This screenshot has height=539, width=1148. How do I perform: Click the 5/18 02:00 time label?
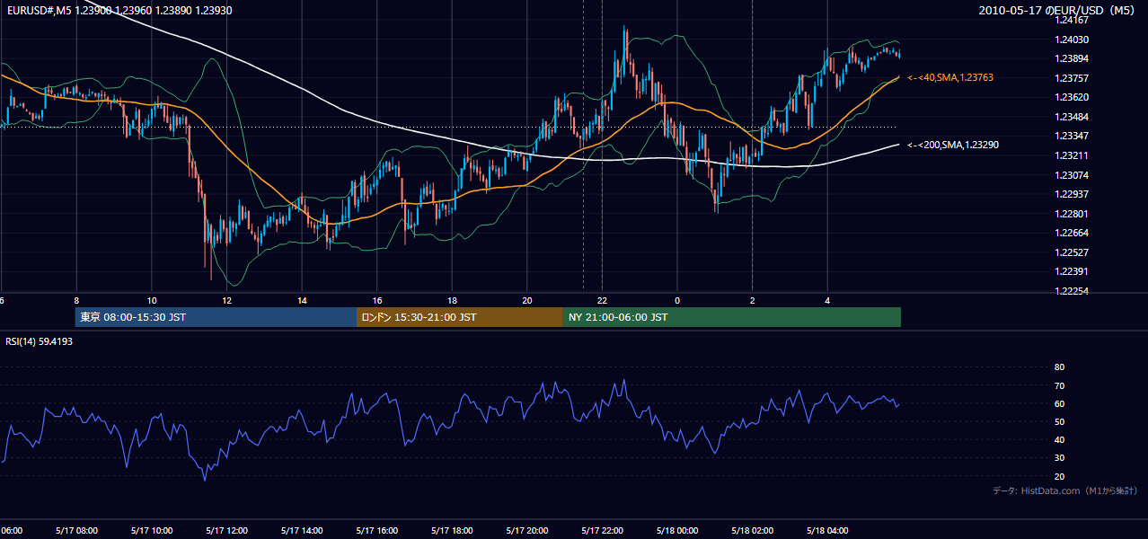click(x=753, y=530)
